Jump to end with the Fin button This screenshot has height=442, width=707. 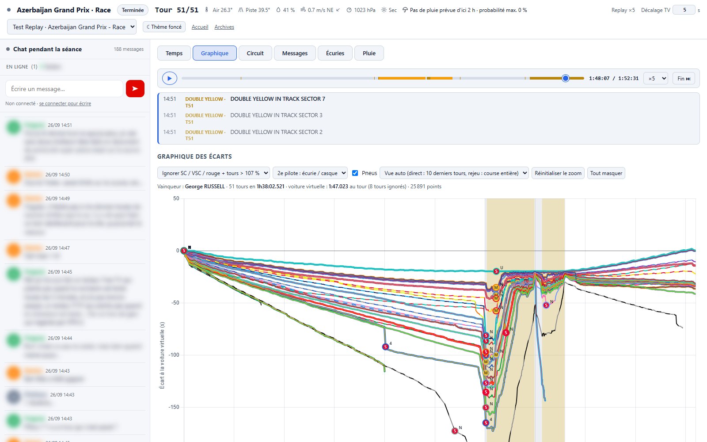(x=684, y=78)
